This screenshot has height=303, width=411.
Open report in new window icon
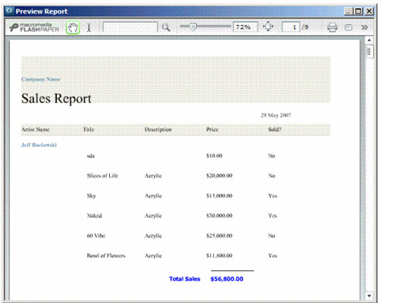(x=348, y=27)
